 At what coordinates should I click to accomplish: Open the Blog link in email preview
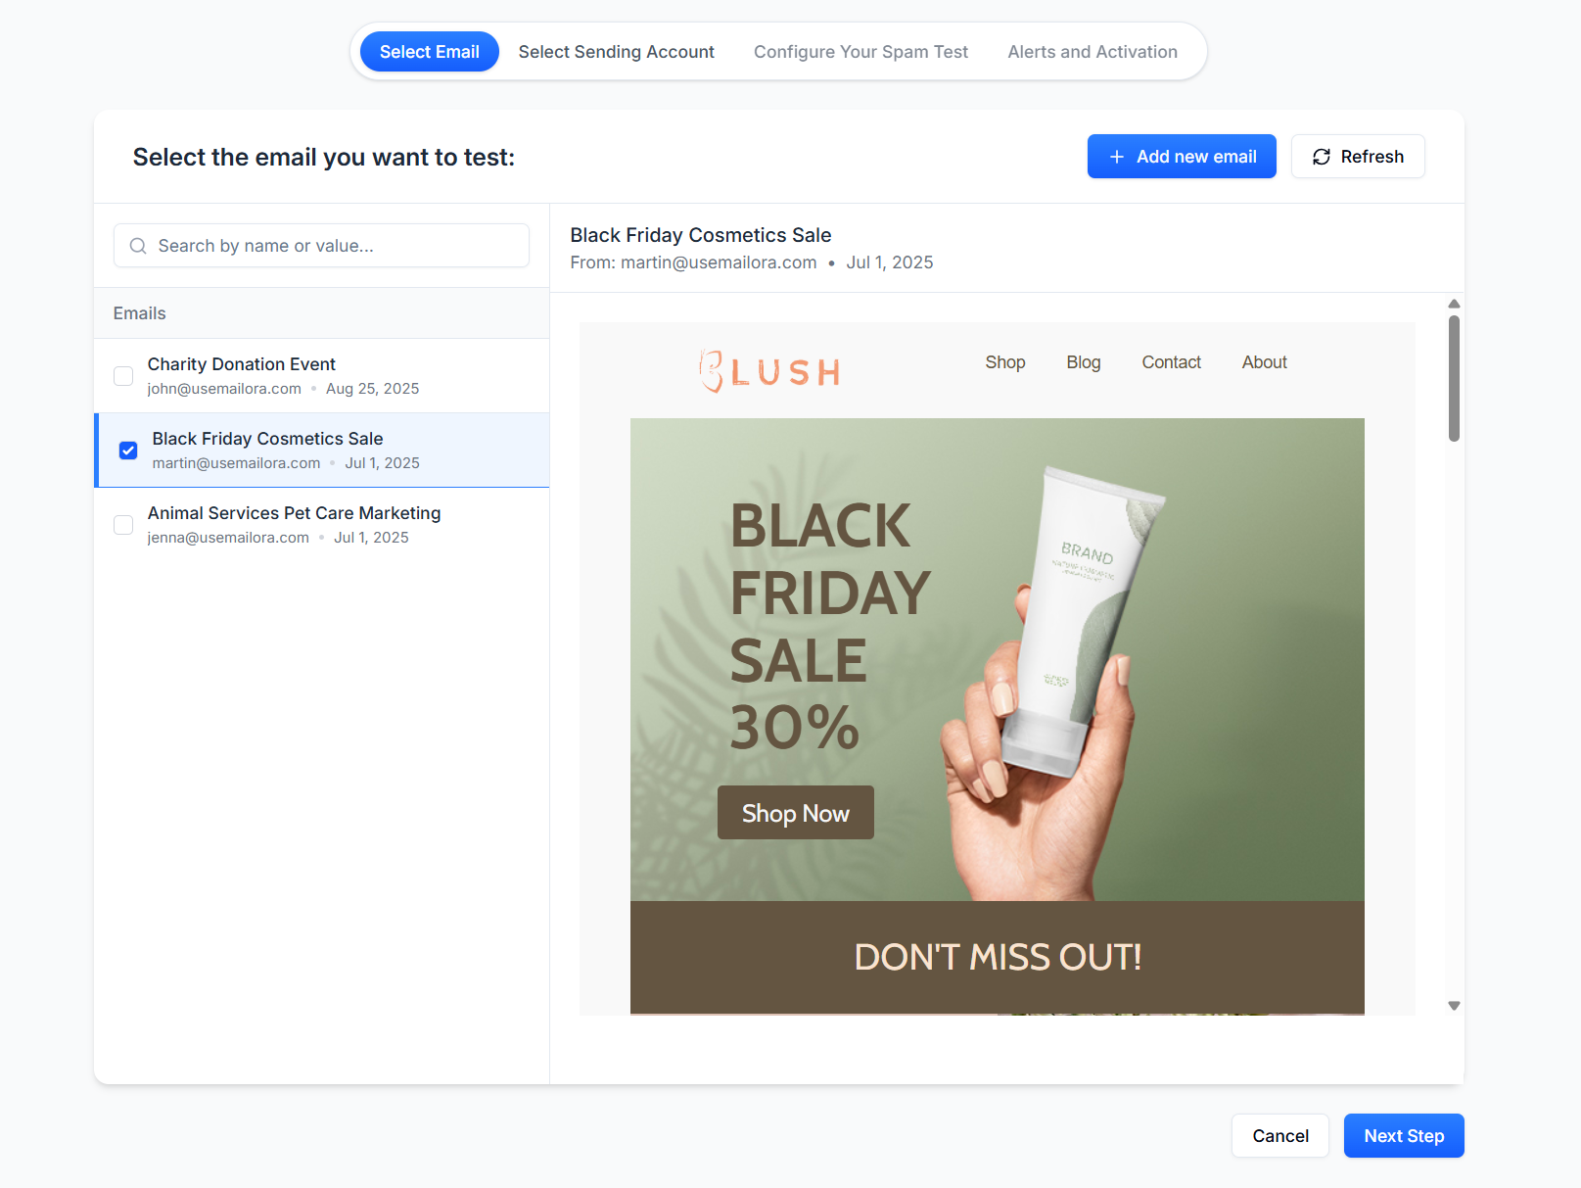pos(1084,362)
